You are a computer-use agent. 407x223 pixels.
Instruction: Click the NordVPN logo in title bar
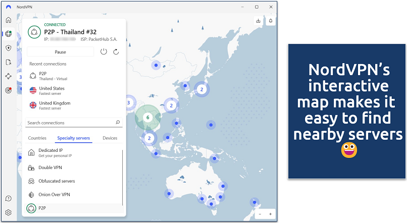(x=9, y=7)
